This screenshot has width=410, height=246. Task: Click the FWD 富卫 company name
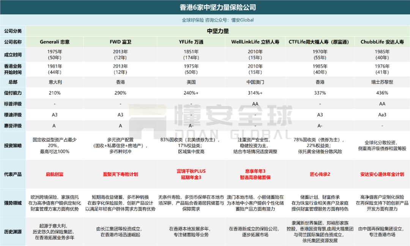tap(120, 42)
